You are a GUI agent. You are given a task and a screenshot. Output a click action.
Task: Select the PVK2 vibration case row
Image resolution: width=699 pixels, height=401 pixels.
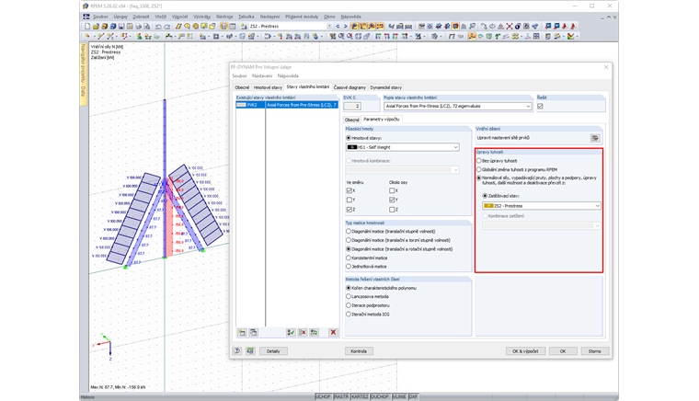[x=287, y=105]
